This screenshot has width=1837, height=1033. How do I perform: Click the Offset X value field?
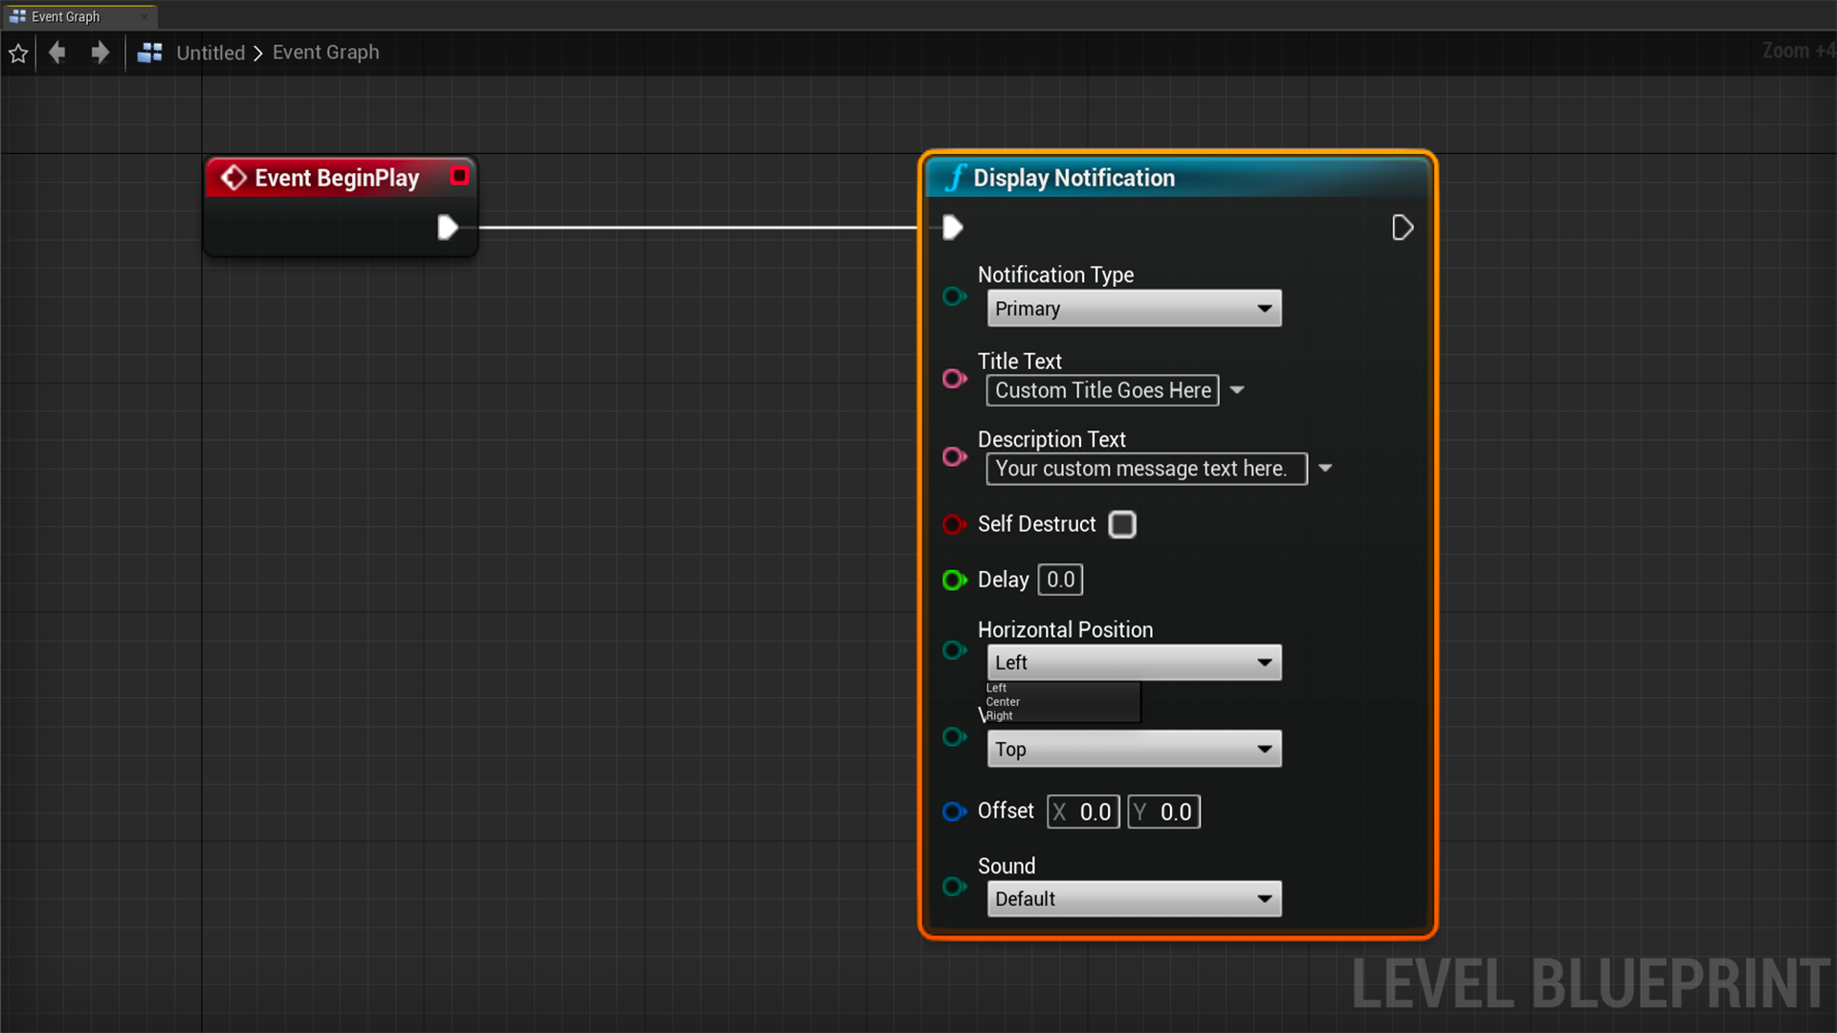point(1083,812)
